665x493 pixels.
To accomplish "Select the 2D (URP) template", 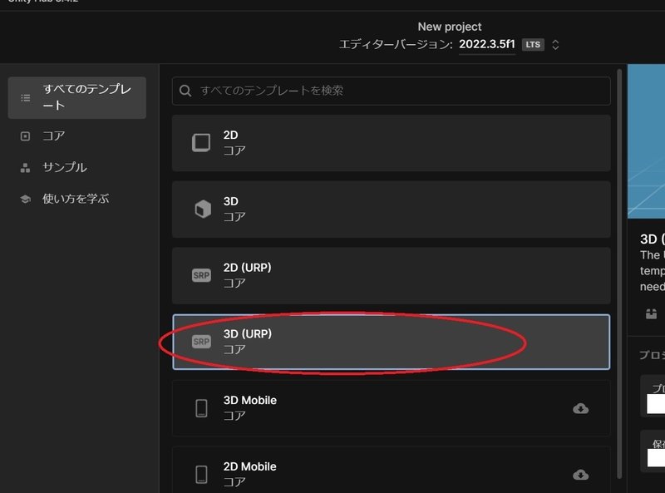I will click(x=391, y=275).
